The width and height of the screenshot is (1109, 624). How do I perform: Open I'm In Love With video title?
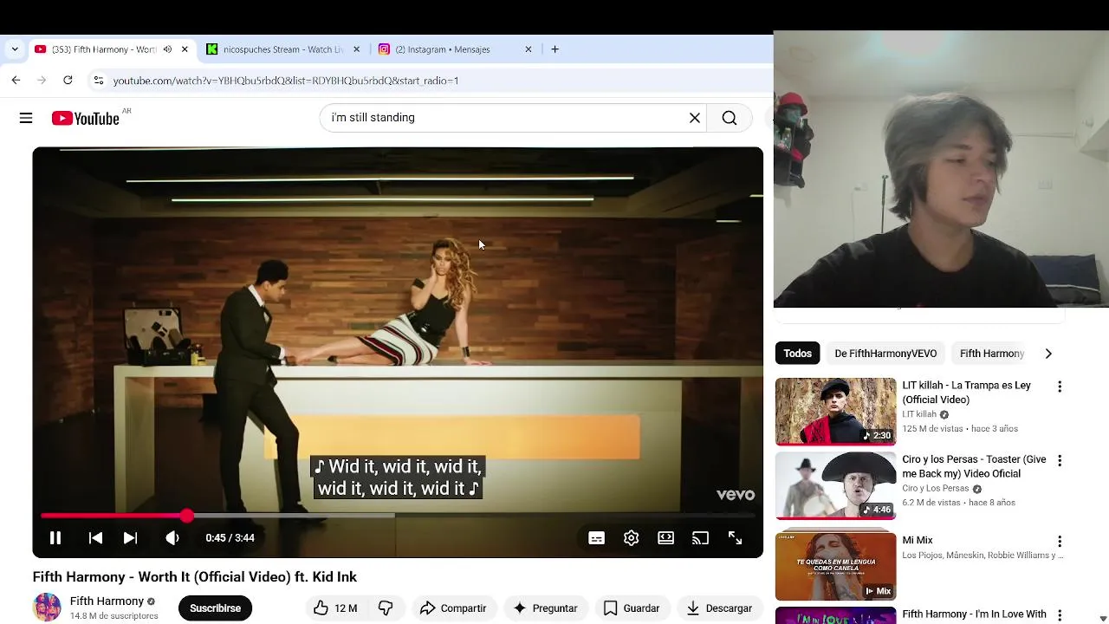(974, 614)
